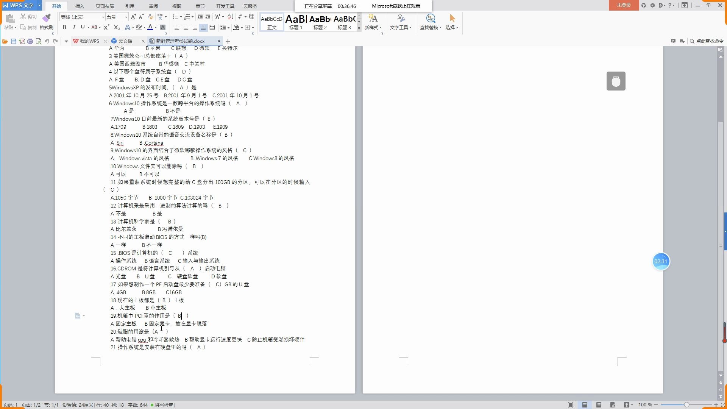Open the References ribbon tab
This screenshot has height=409, width=727.
(x=130, y=6)
